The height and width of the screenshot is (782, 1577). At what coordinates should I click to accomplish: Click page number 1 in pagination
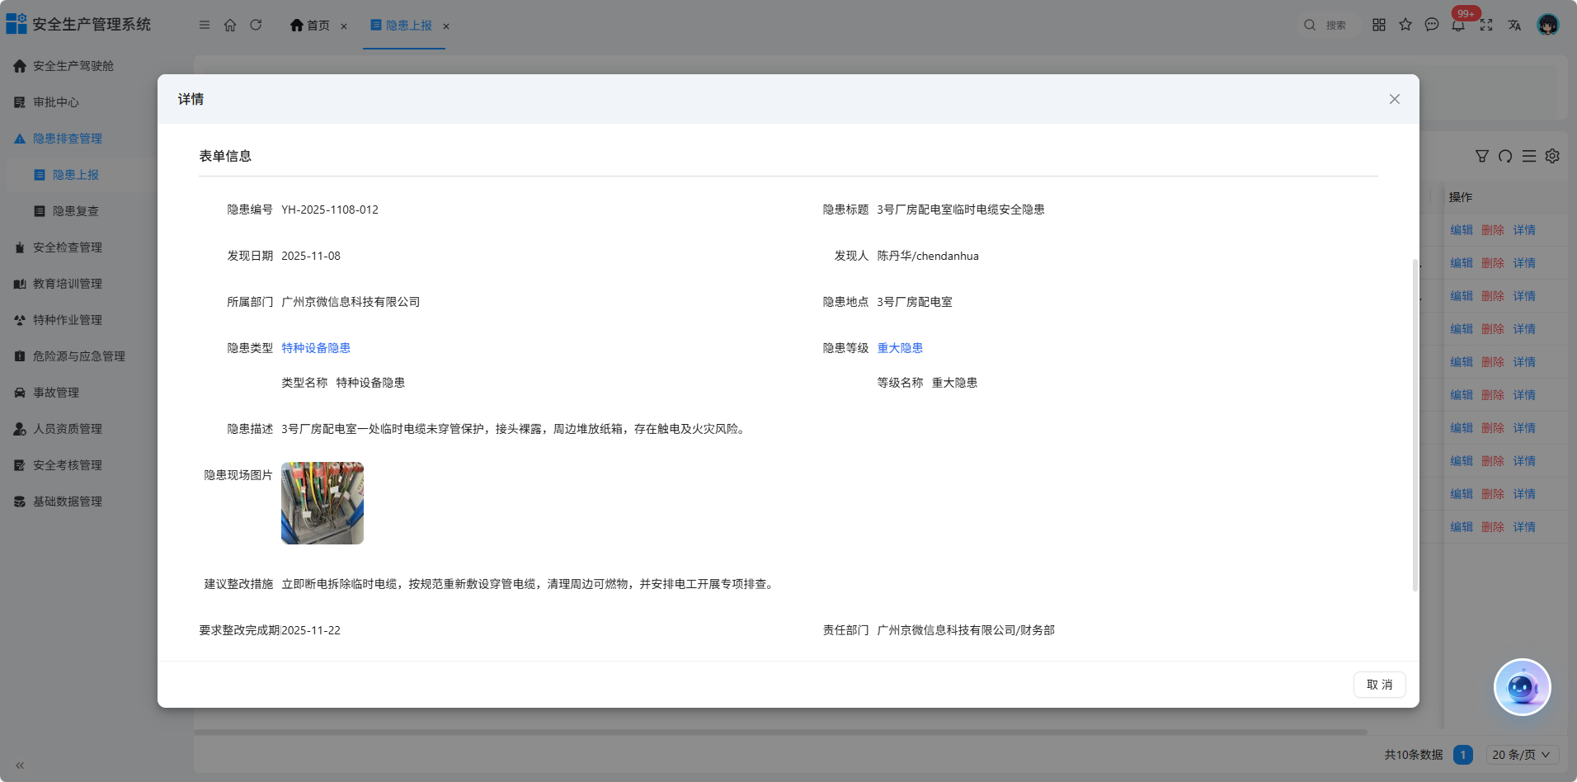click(1463, 755)
